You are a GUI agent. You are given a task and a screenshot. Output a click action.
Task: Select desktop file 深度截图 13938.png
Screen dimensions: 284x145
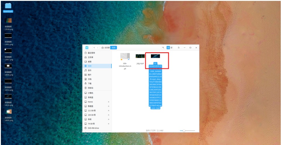tap(8, 24)
